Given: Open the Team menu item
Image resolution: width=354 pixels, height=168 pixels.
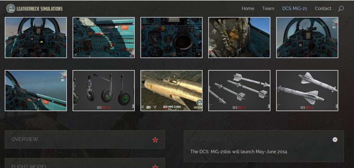Looking at the screenshot, I should pyautogui.click(x=268, y=8).
